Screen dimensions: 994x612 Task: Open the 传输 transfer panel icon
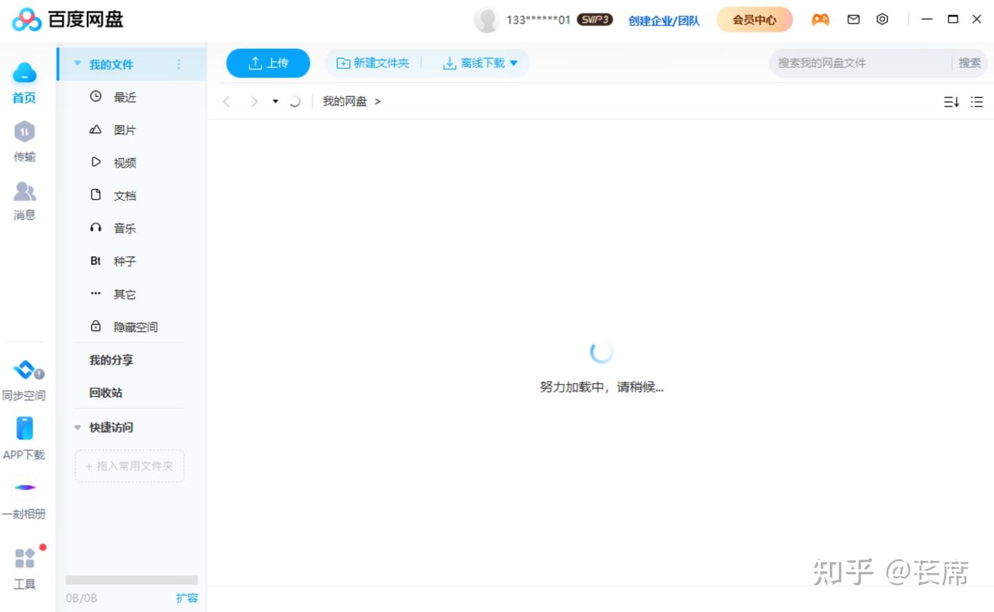[24, 131]
